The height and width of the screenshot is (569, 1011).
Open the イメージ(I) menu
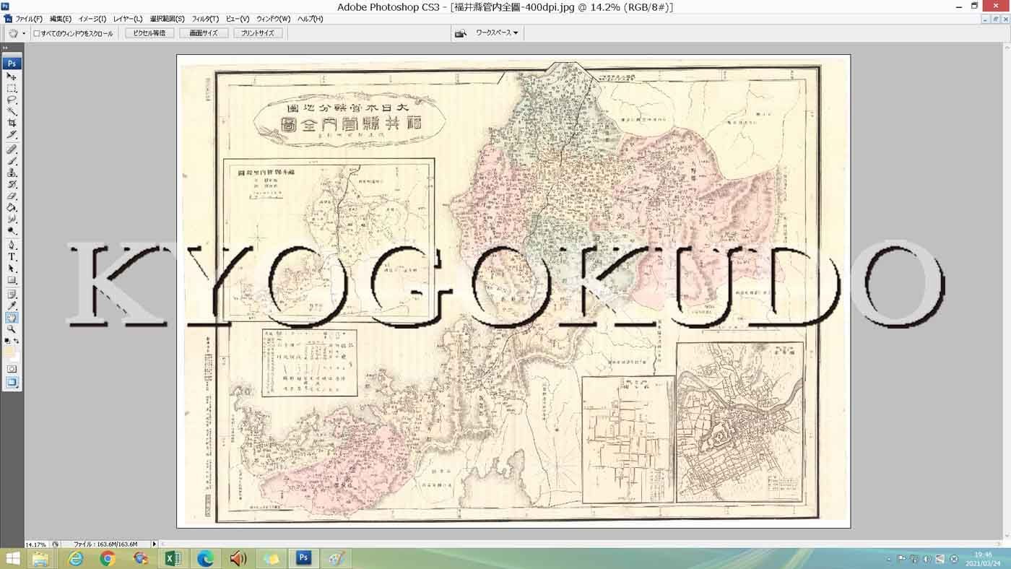point(92,19)
